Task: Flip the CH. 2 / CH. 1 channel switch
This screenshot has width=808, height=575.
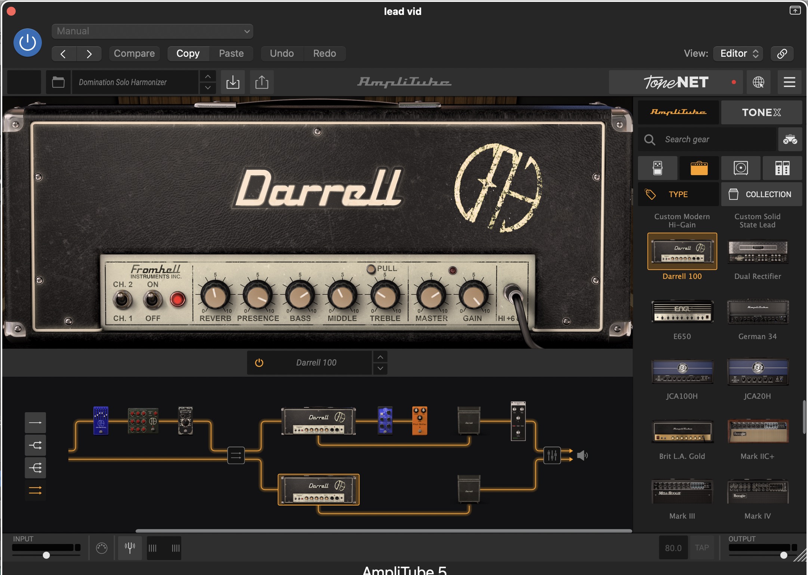Action: [x=122, y=300]
